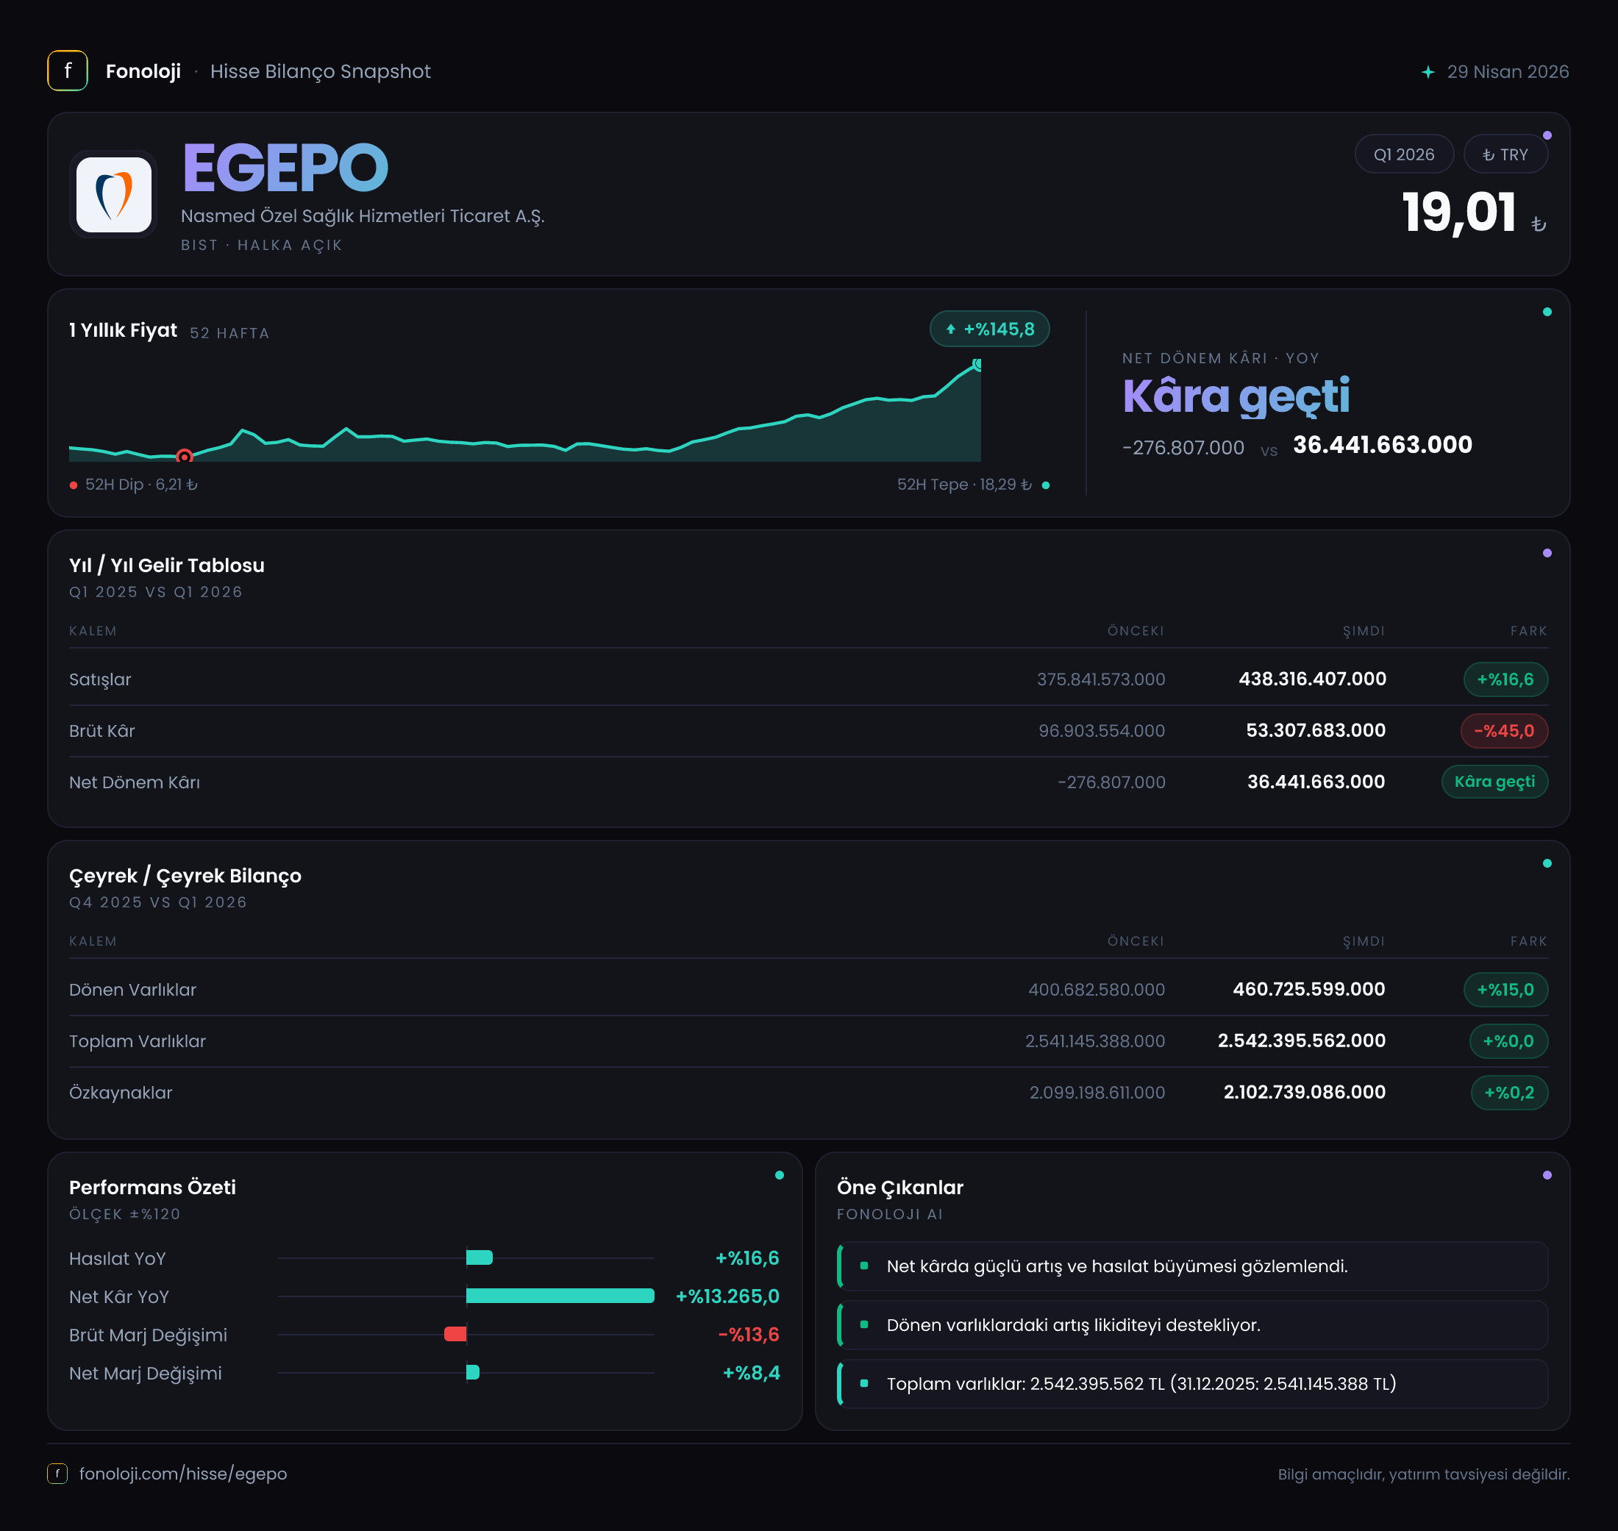Click the 96.903.554.000 previous Brüt Kâr value

point(1101,730)
